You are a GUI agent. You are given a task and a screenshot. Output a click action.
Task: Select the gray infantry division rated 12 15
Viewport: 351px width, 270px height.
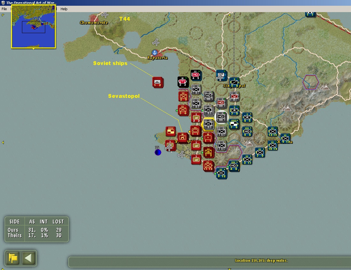(x=221, y=146)
